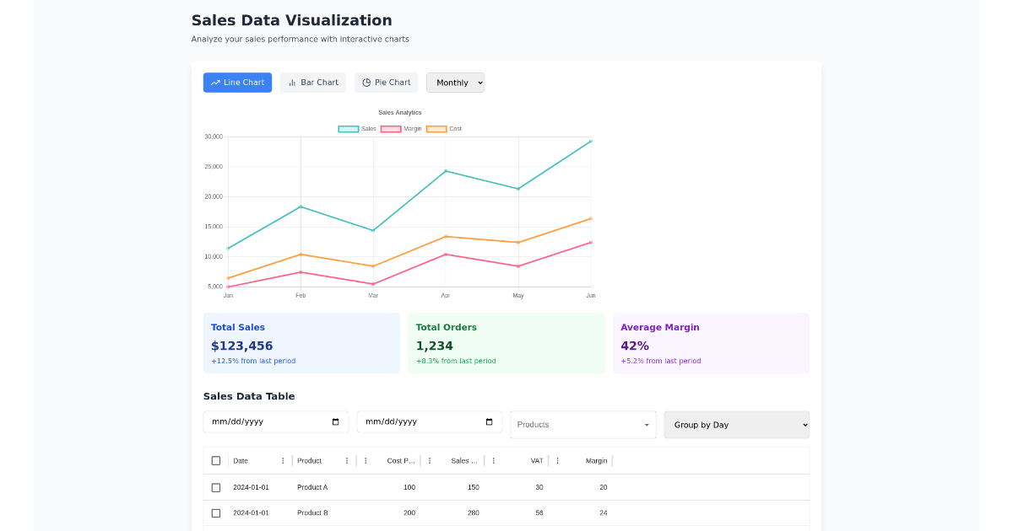Toggle the select-all checkbox in table header

point(216,460)
